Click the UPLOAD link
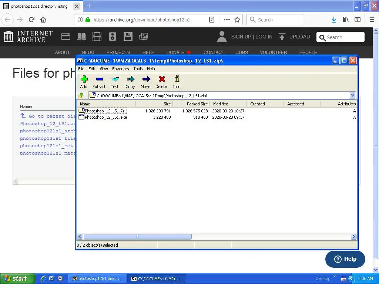 [294, 37]
